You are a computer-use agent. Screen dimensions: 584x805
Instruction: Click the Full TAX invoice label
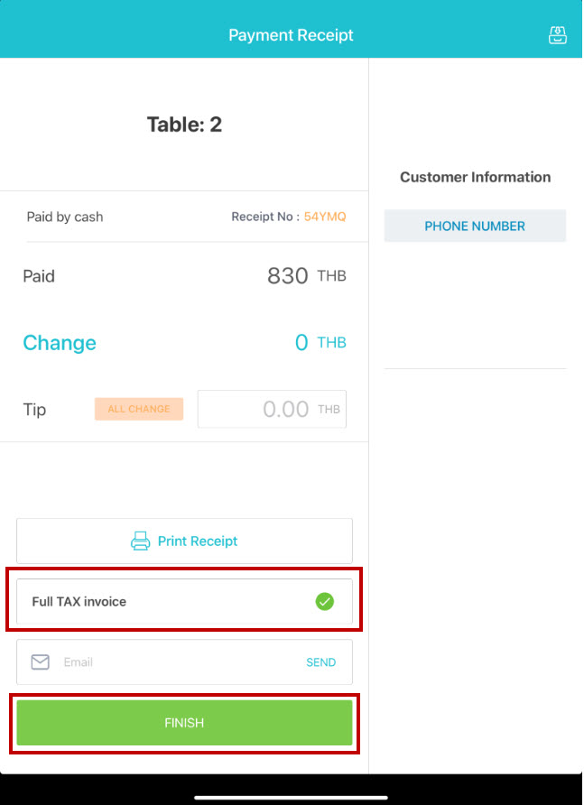tap(79, 602)
